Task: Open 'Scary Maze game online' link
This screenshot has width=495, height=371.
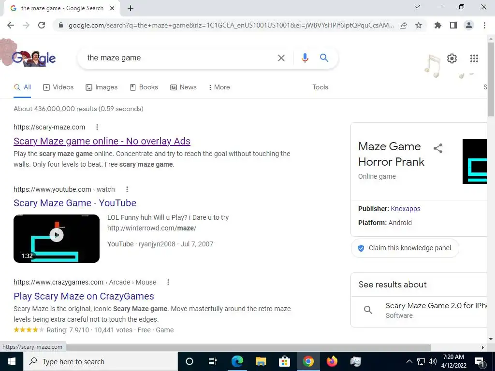Action: [102, 141]
